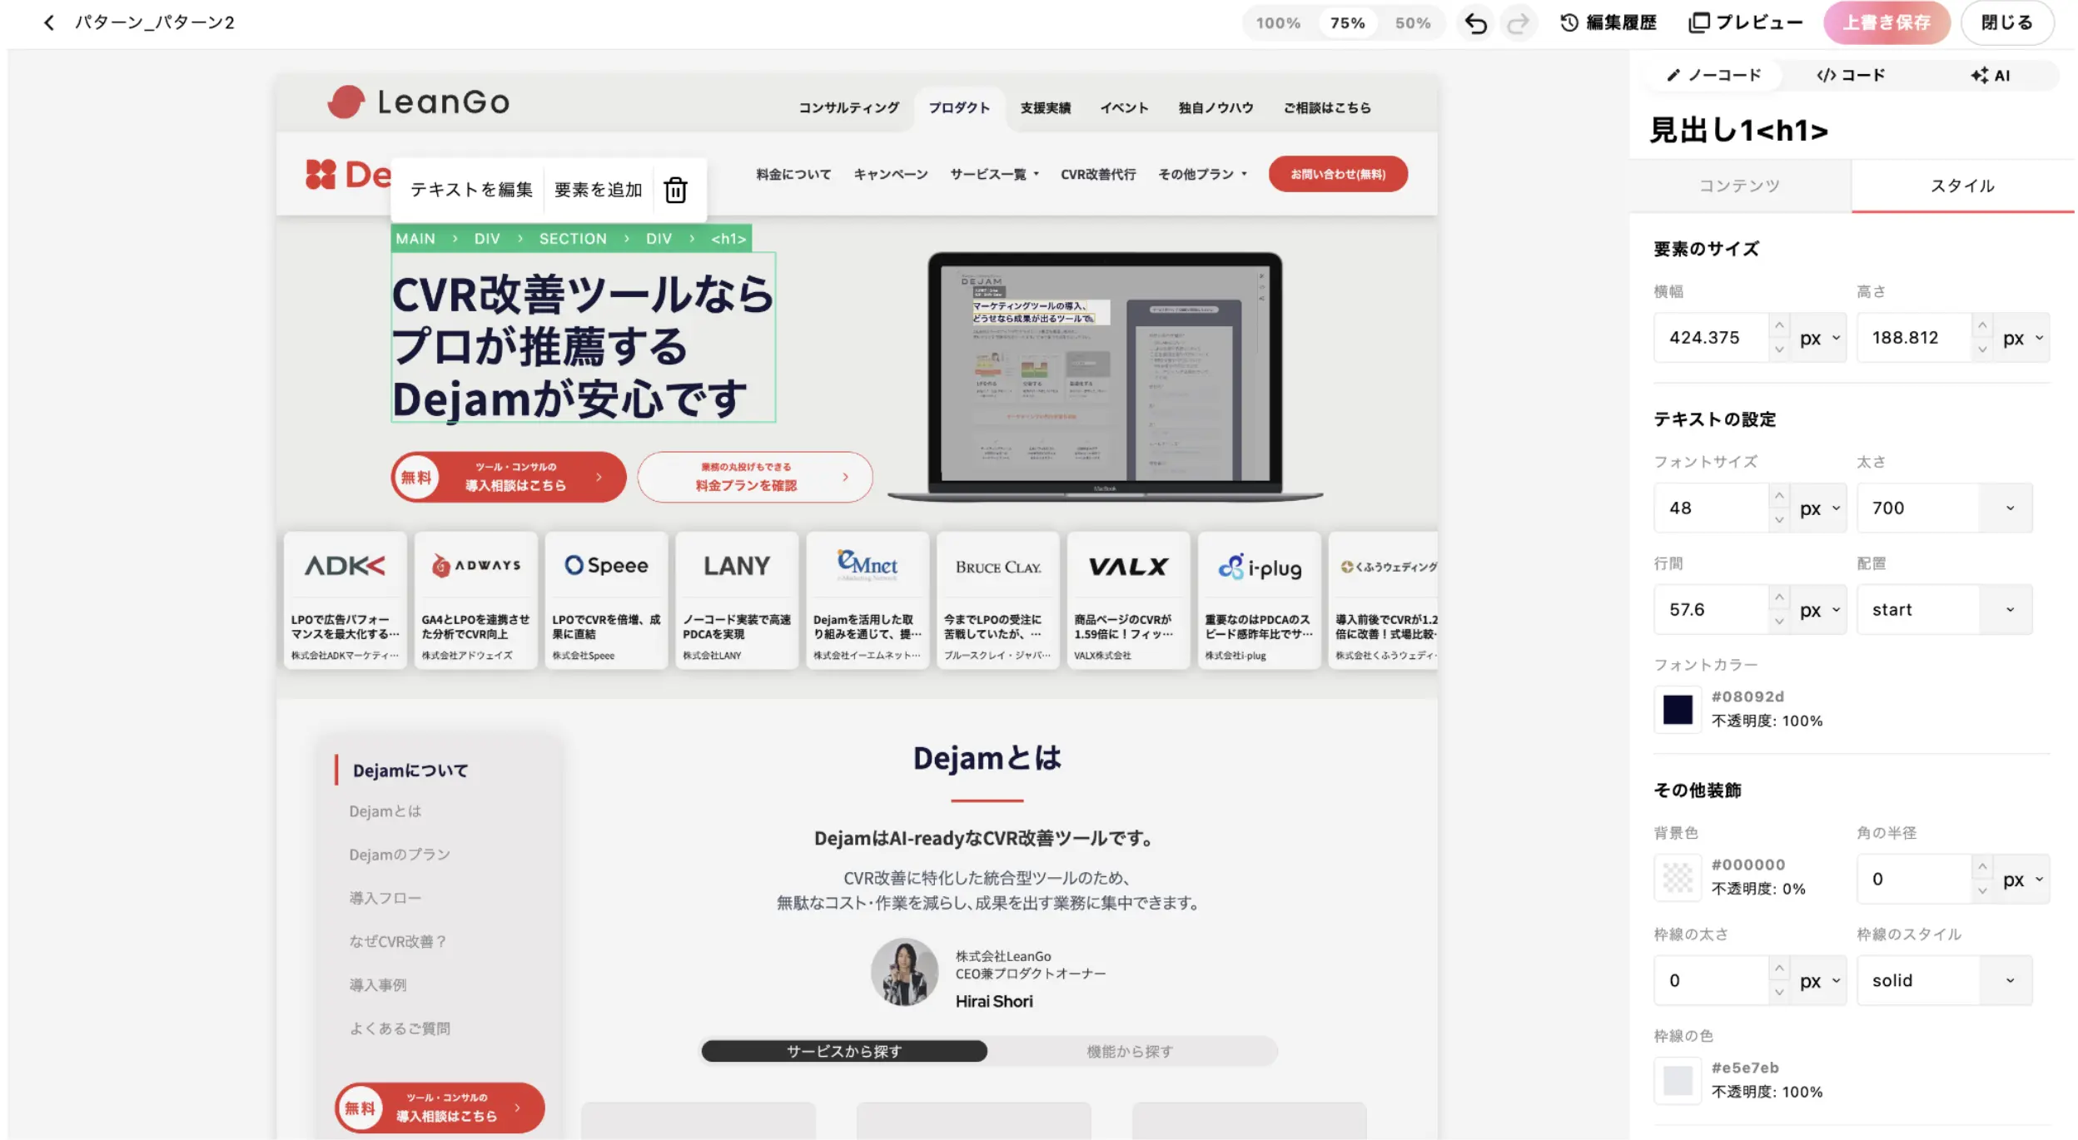The image size is (2078, 1140).
Task: Select MAIN in the breadcrumb
Action: pyautogui.click(x=415, y=239)
